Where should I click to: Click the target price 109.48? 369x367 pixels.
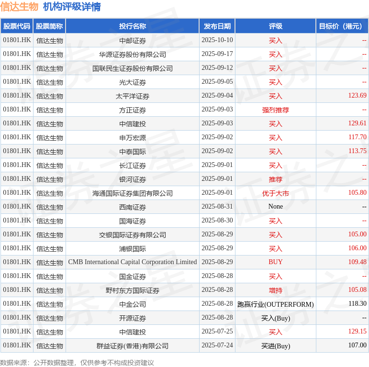[x=357, y=262]
